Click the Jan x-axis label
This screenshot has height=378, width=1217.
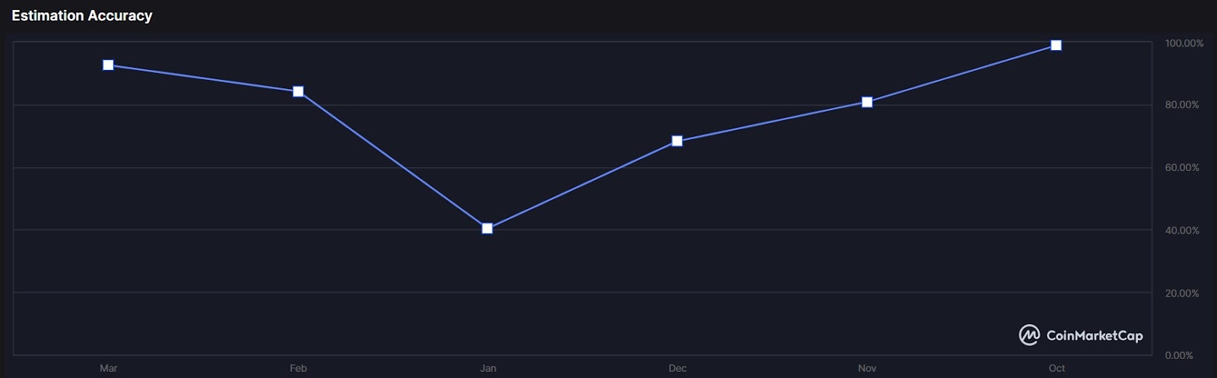(488, 368)
